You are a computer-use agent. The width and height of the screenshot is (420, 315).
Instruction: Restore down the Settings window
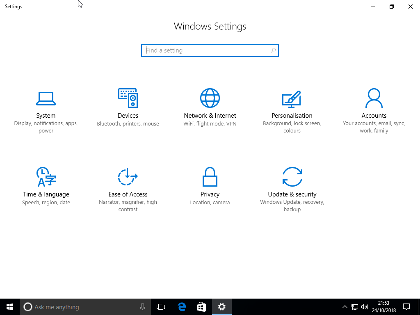(x=392, y=7)
